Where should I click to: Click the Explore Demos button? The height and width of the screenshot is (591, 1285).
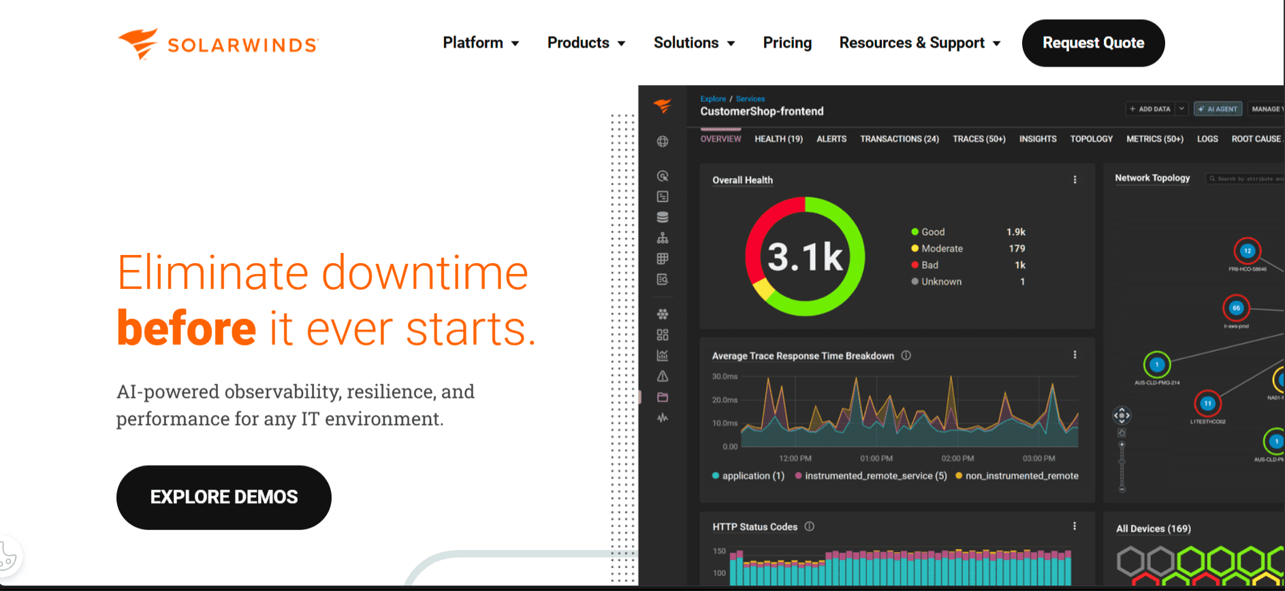[x=224, y=497]
